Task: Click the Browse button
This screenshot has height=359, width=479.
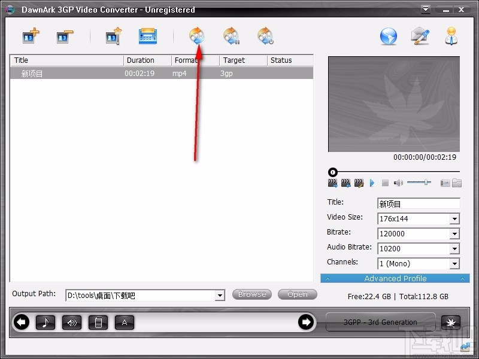Action: tap(251, 294)
